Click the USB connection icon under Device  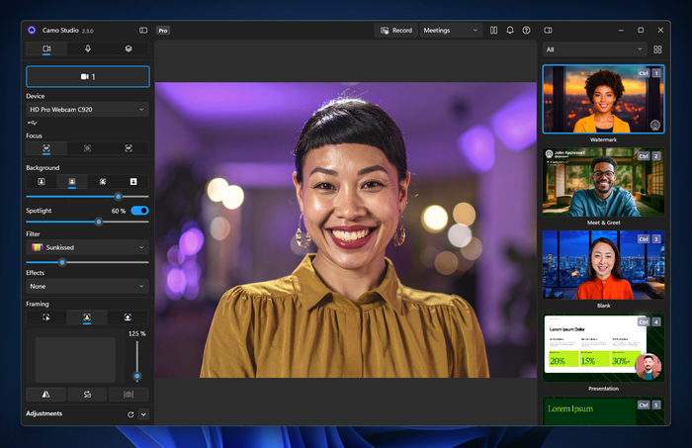pyautogui.click(x=33, y=123)
